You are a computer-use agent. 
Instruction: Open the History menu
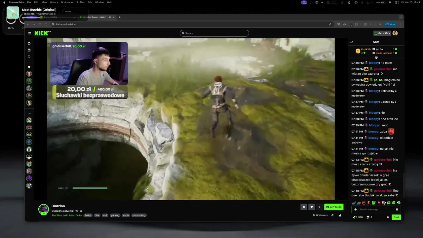click(54, 2)
